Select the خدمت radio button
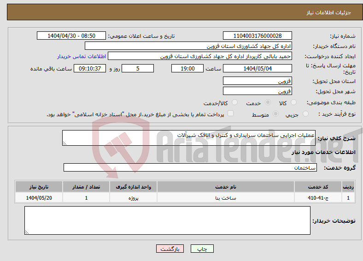This screenshot has width=363, height=261. click(268, 102)
